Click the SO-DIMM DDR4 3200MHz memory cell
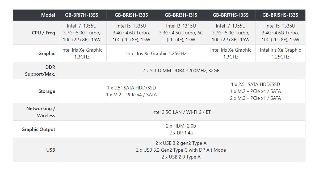319x172 pixels. point(181,71)
